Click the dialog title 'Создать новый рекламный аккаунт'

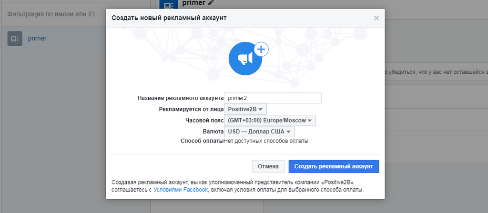169,18
